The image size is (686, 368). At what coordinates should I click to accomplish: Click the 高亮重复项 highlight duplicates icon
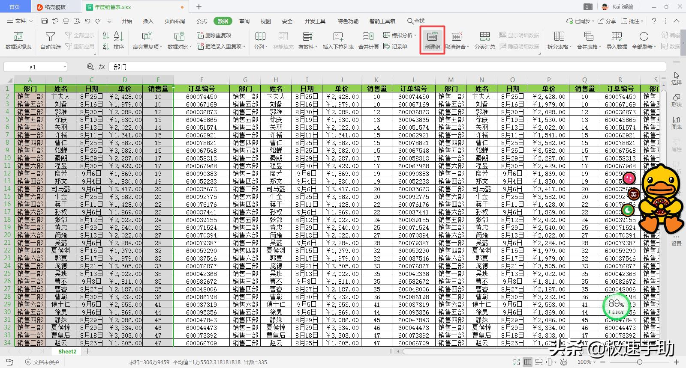[x=147, y=36]
